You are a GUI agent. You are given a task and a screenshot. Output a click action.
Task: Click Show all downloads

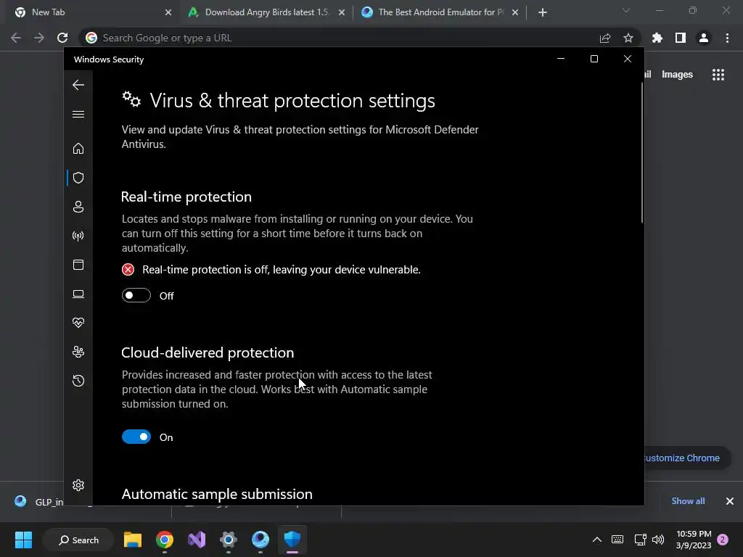688,501
